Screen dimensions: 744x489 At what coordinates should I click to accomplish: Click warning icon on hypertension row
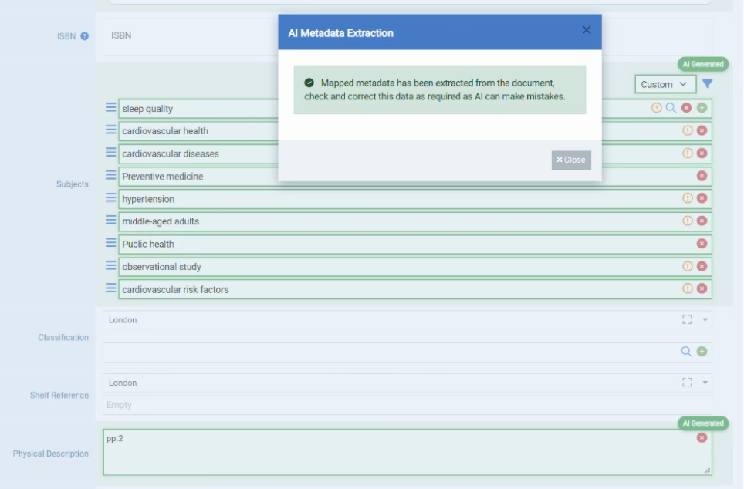(687, 198)
